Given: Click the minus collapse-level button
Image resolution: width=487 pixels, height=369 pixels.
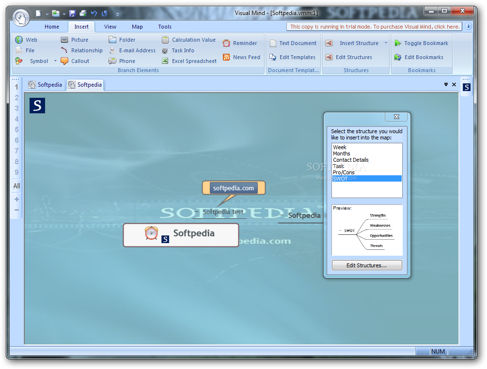Looking at the screenshot, I should pos(16,210).
